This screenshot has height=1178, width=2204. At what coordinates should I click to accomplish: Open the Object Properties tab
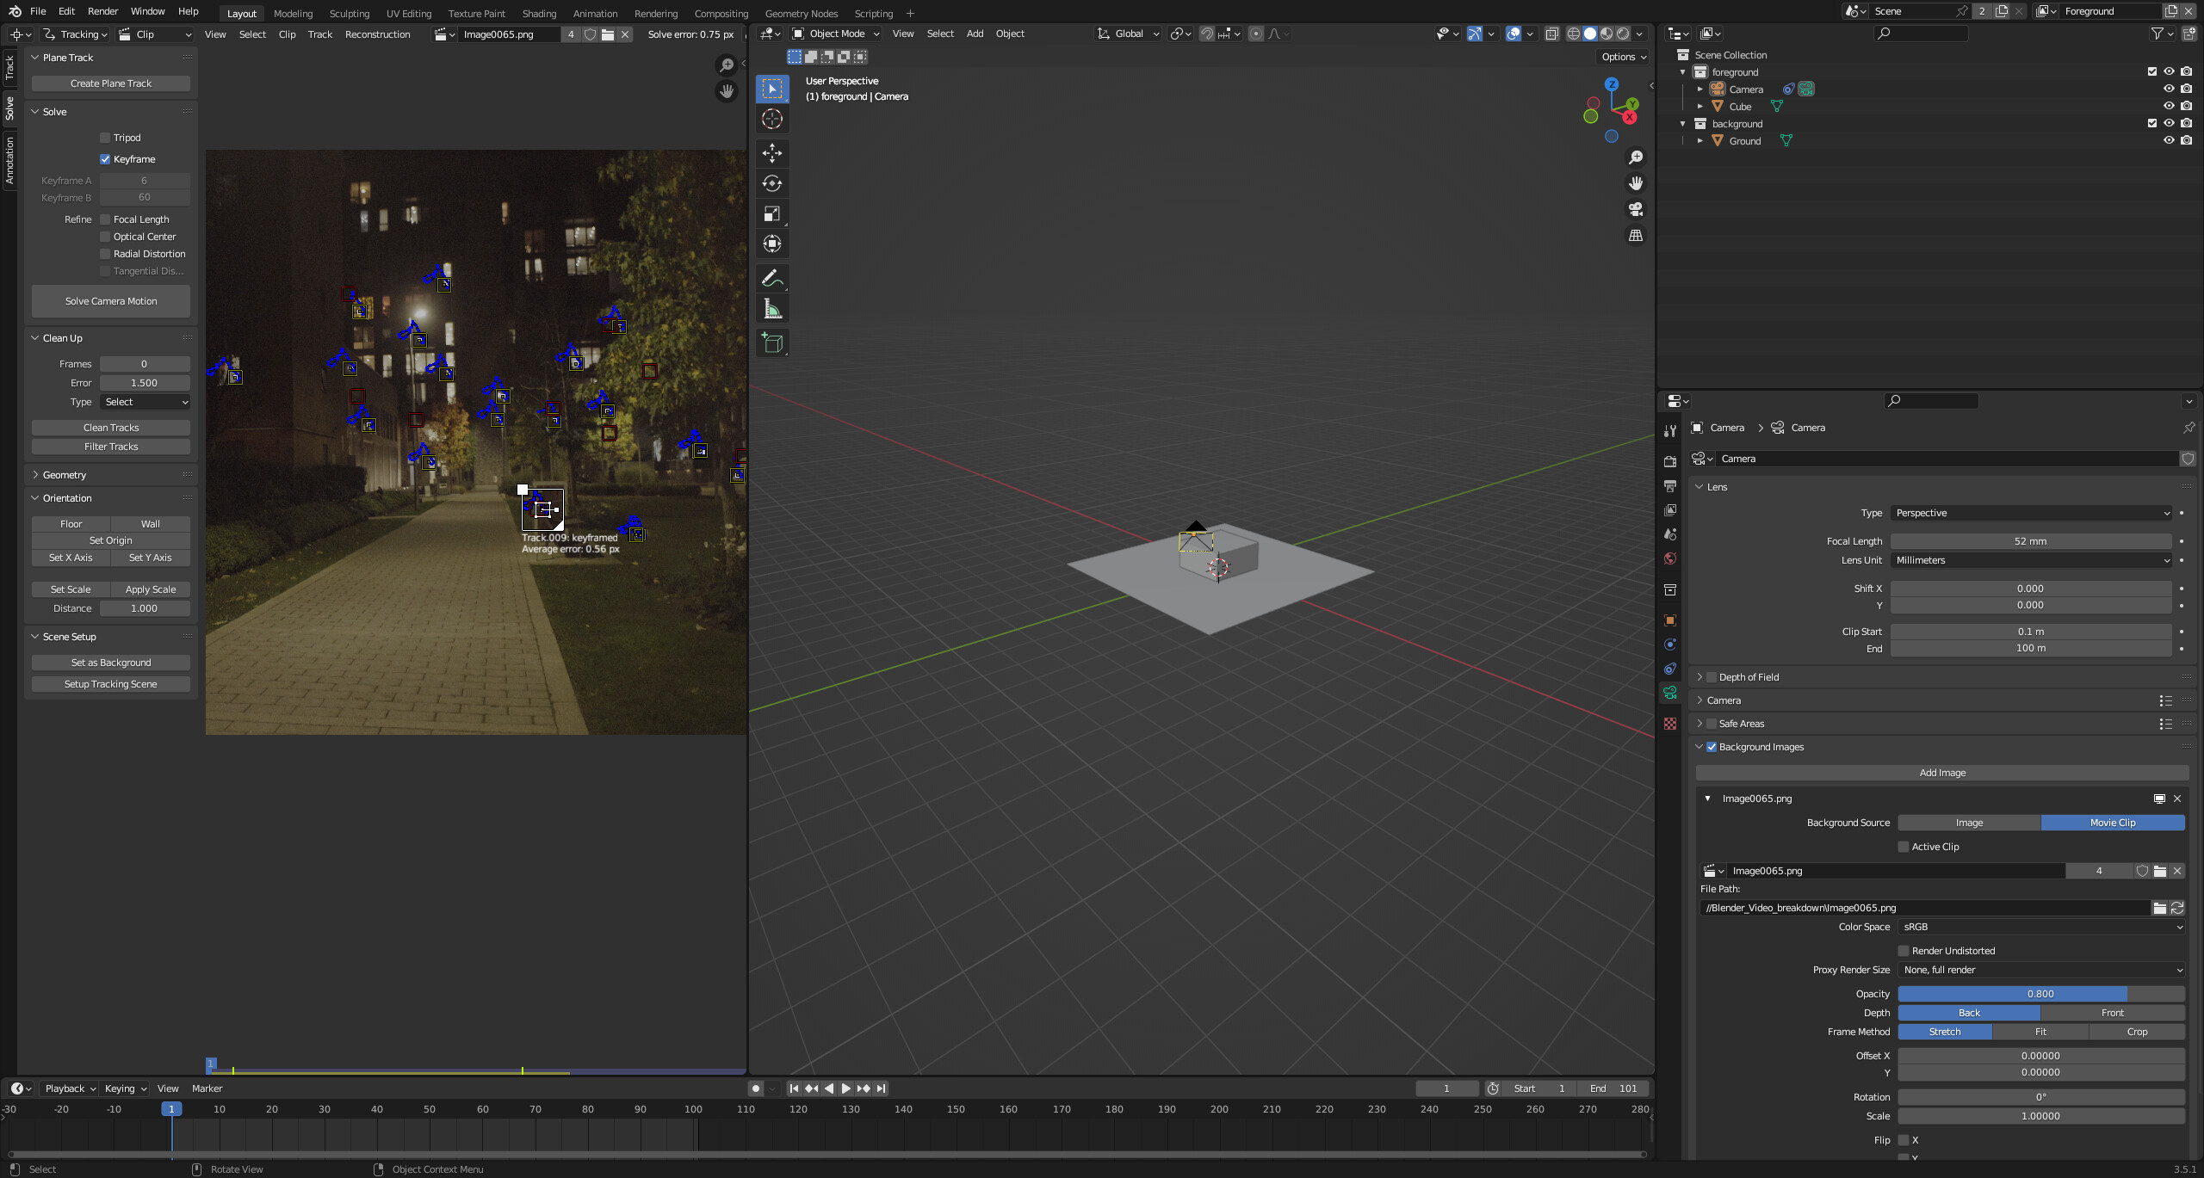[x=1670, y=620]
